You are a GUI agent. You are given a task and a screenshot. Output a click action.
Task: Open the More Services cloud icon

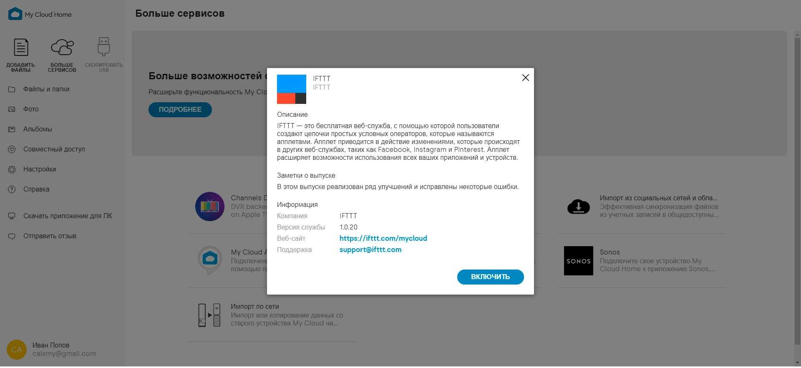[62, 48]
